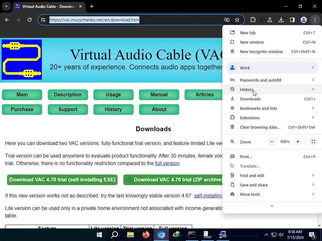Reload the page with the refresh icon
Image resolution: width=322 pixels, height=241 pixels.
(x=30, y=20)
